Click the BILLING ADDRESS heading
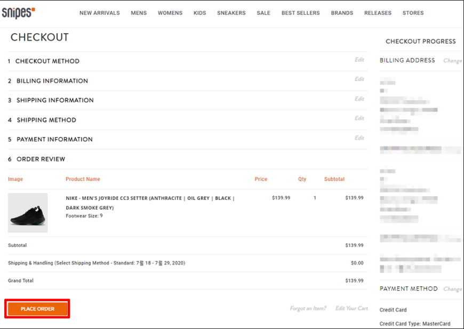Image resolution: width=464 pixels, height=329 pixels. pos(407,60)
